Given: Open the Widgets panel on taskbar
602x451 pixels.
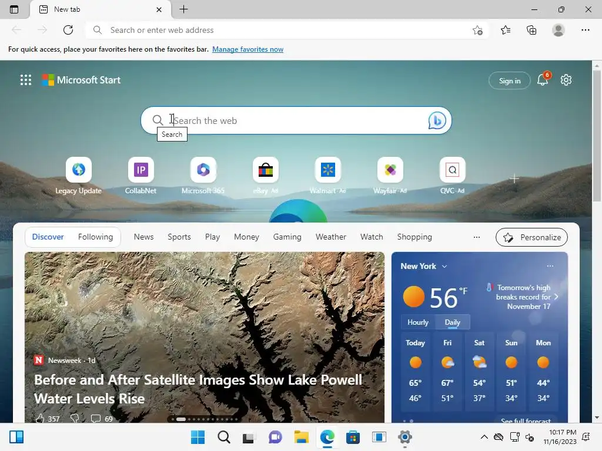Looking at the screenshot, I should pyautogui.click(x=16, y=437).
